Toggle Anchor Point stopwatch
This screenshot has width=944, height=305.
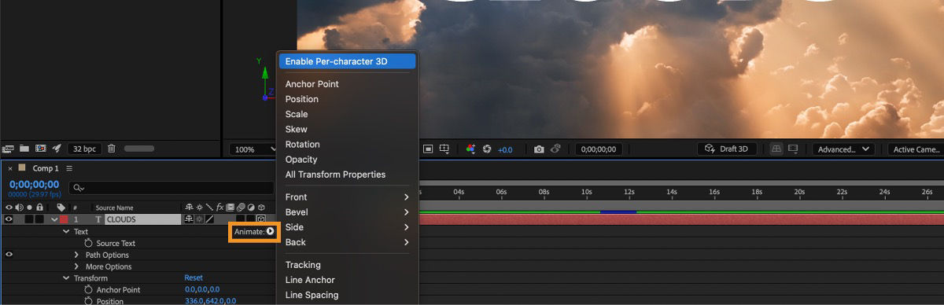89,290
